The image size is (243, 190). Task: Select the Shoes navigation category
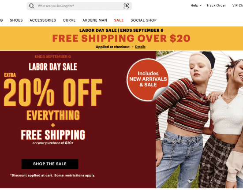16,20
